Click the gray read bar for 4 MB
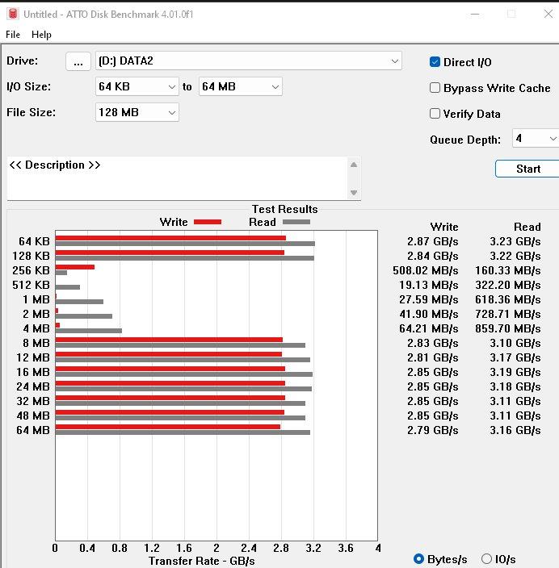Screen dimensions: 559x568 click(x=89, y=330)
